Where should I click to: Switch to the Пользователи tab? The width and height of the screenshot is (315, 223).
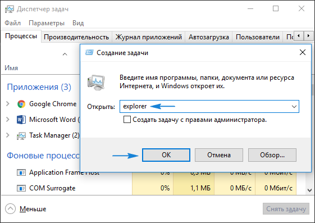pyautogui.click(x=258, y=37)
